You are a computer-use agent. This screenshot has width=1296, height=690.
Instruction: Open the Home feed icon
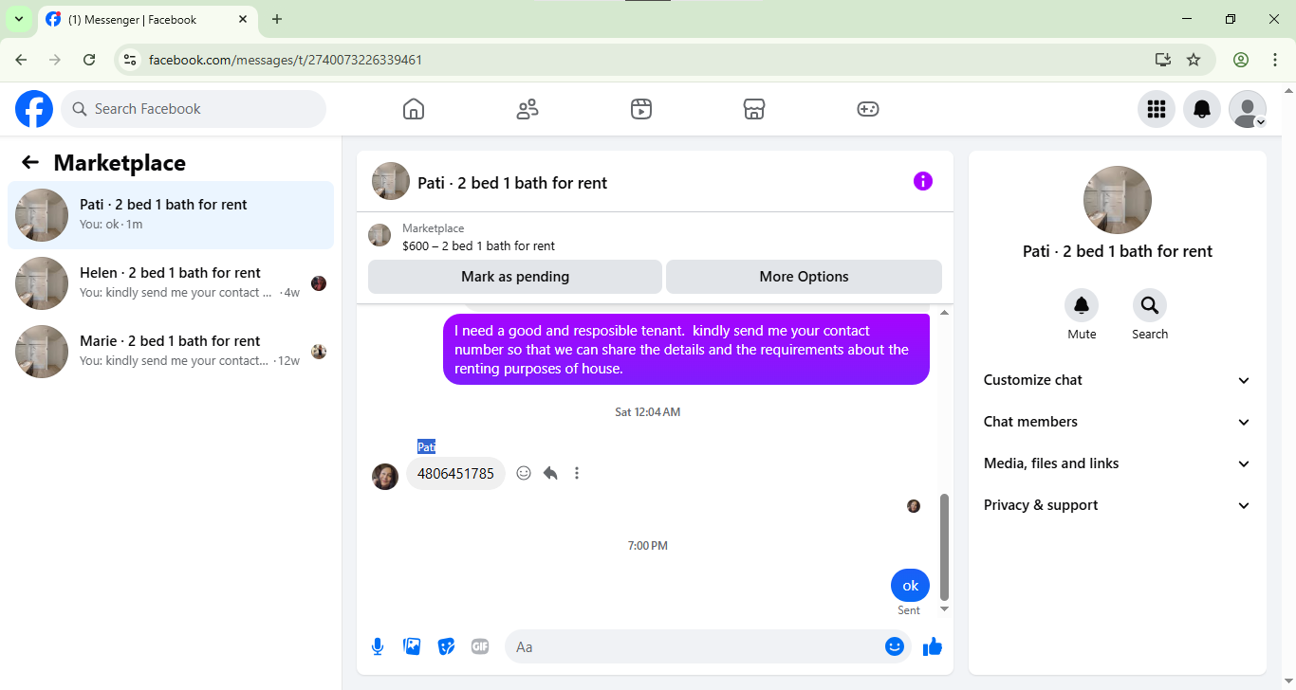tap(414, 109)
